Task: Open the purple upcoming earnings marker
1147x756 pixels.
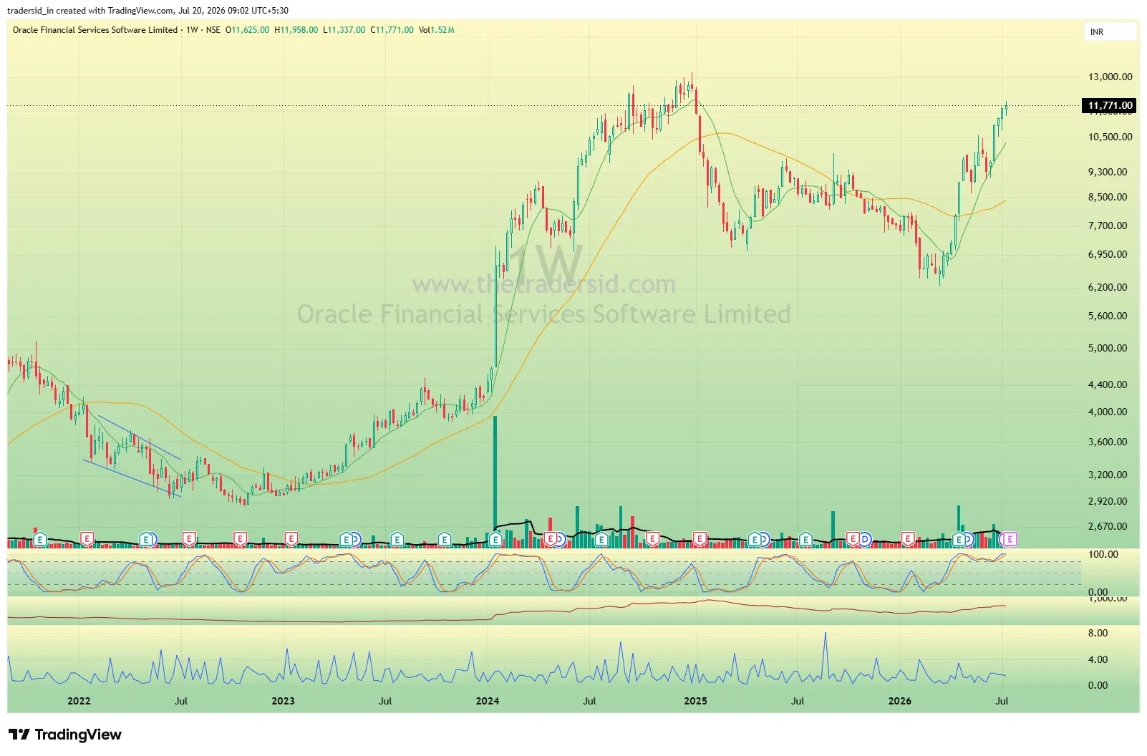Action: coord(1010,538)
